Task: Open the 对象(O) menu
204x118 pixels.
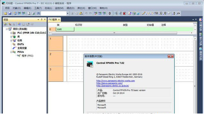Action: [17, 8]
